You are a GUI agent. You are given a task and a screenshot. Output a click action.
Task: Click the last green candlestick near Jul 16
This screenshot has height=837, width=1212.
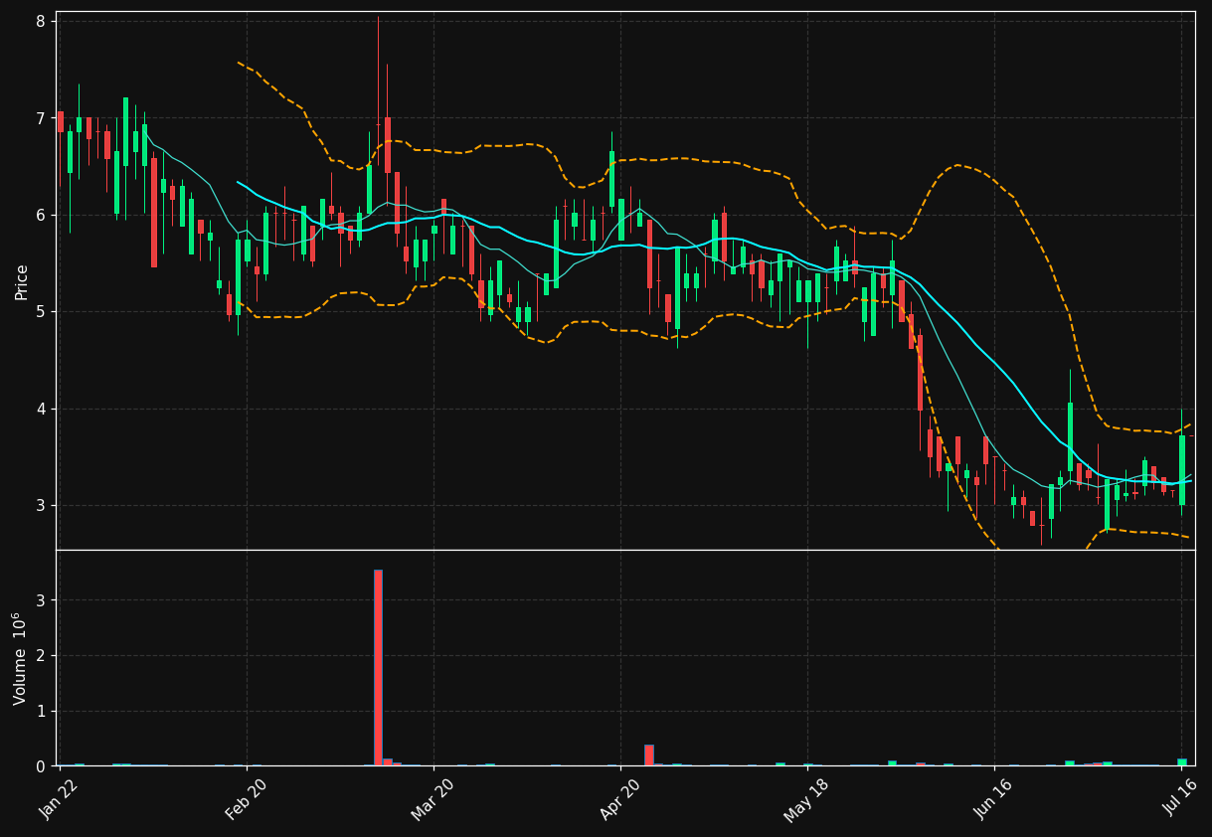(1182, 470)
